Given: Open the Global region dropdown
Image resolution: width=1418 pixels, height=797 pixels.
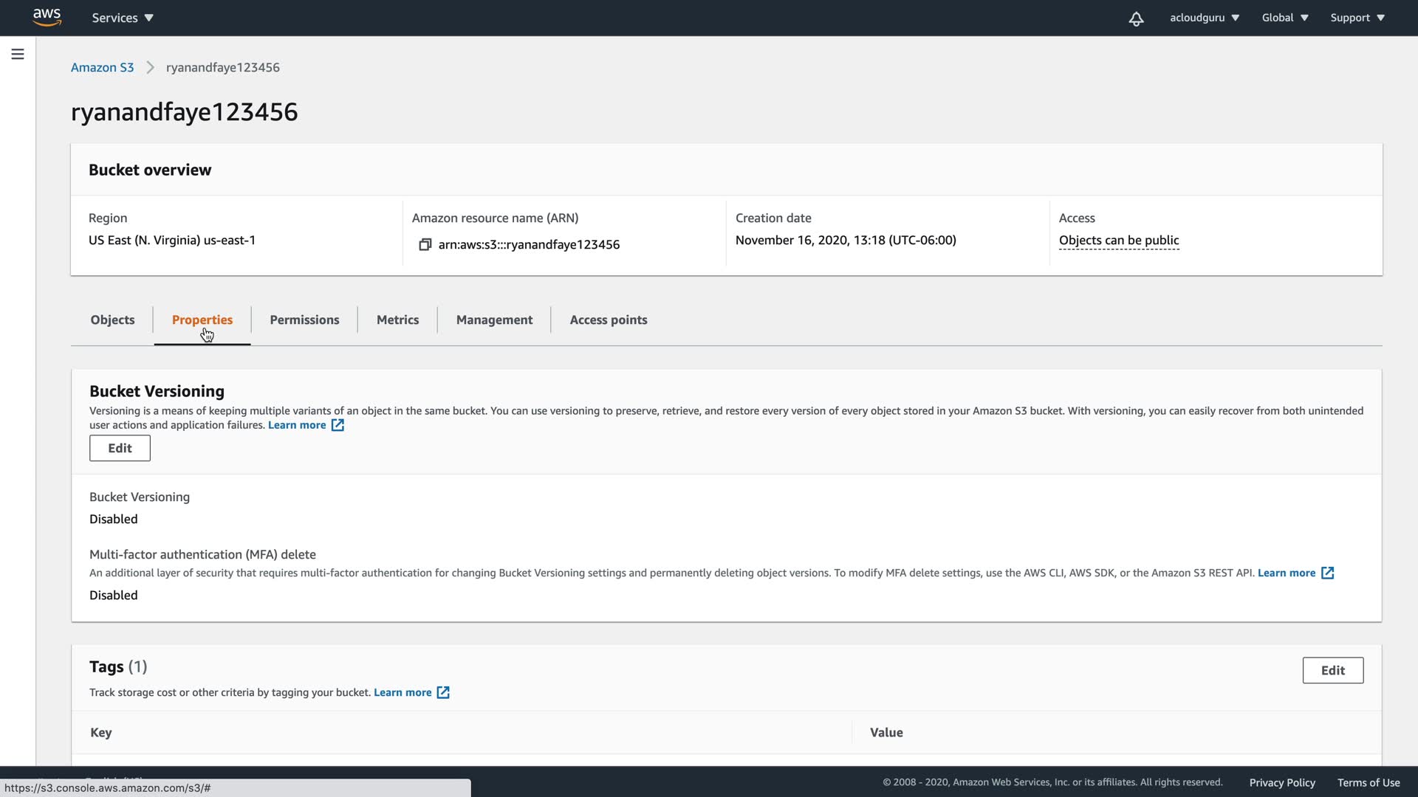Looking at the screenshot, I should pyautogui.click(x=1284, y=18).
